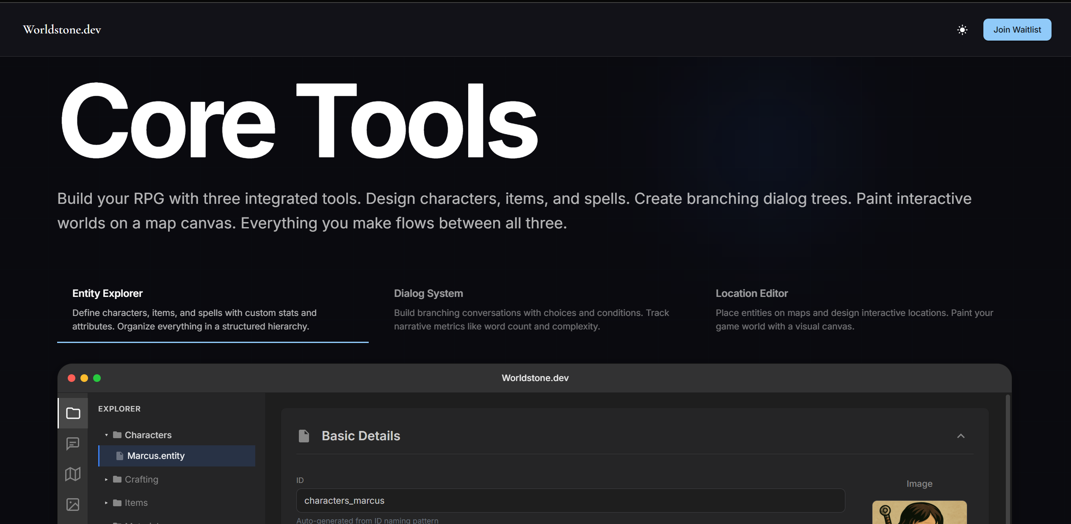The image size is (1071, 524).
Task: Open the Explorer folder sidebar icon
Action: tap(73, 413)
